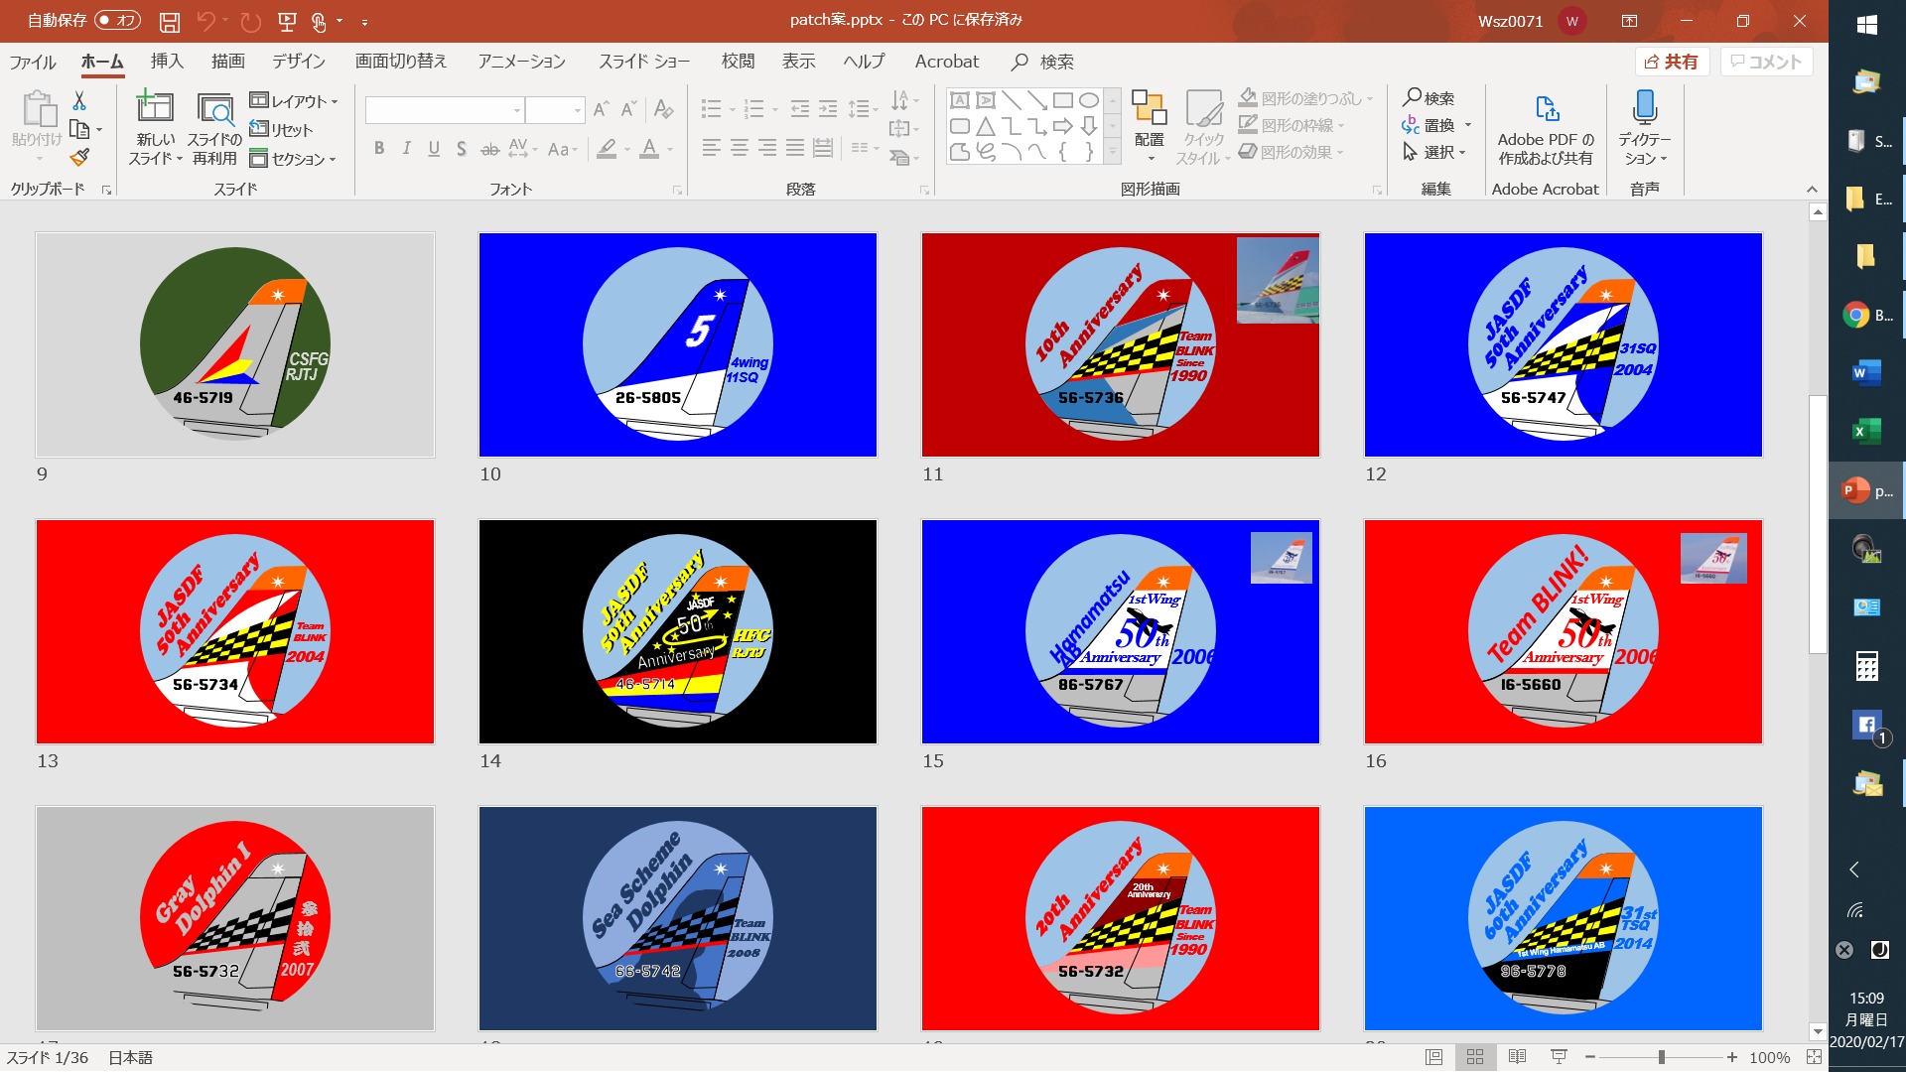Image resolution: width=1906 pixels, height=1072 pixels.
Task: Click the search box in ribbon
Action: click(x=1044, y=62)
